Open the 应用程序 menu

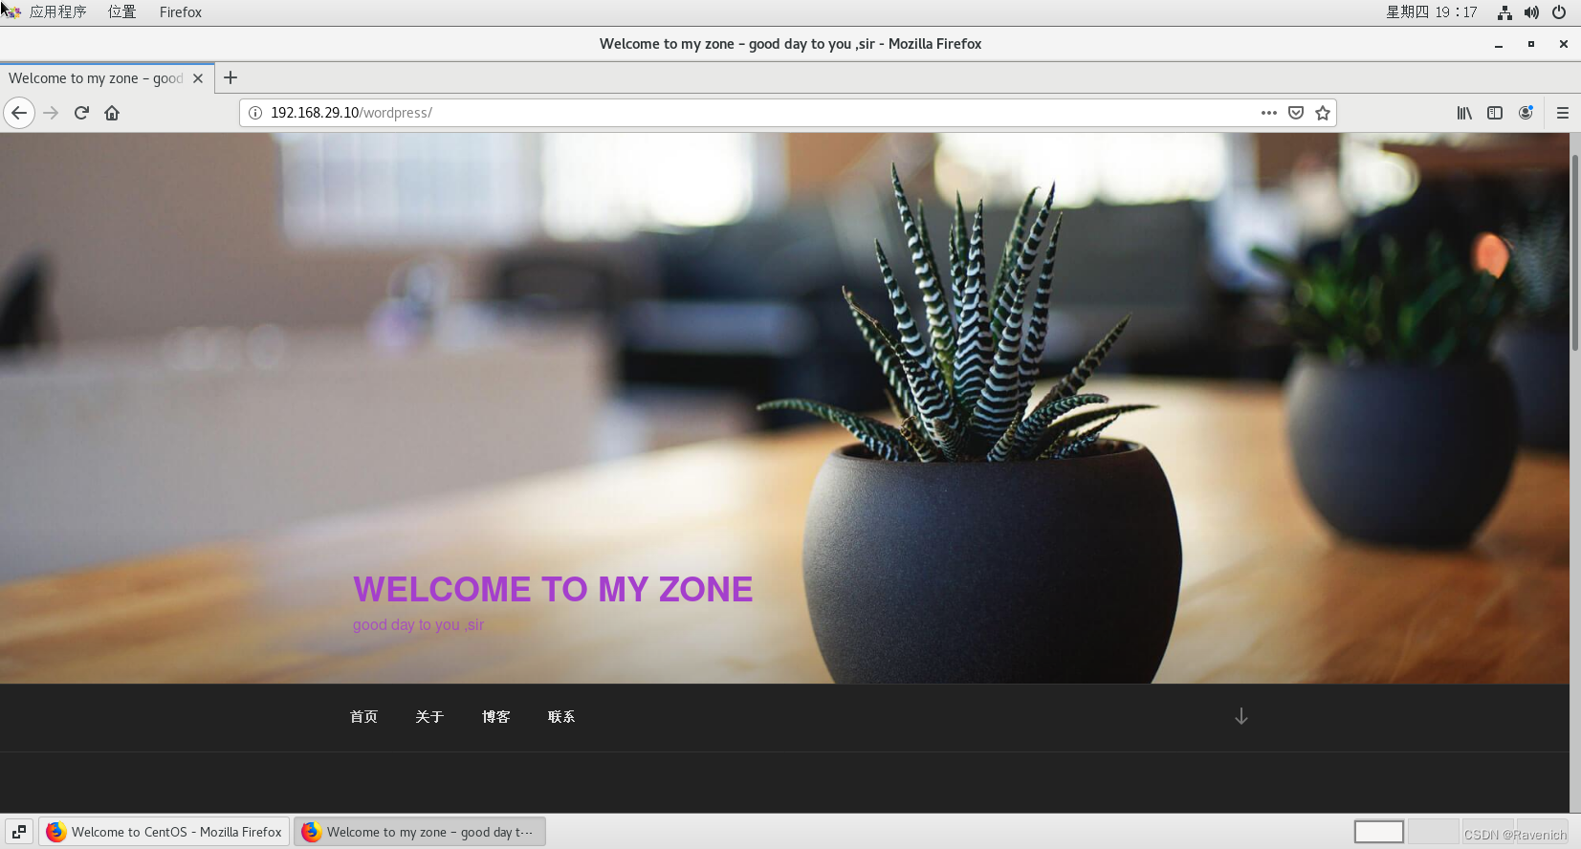point(57,12)
